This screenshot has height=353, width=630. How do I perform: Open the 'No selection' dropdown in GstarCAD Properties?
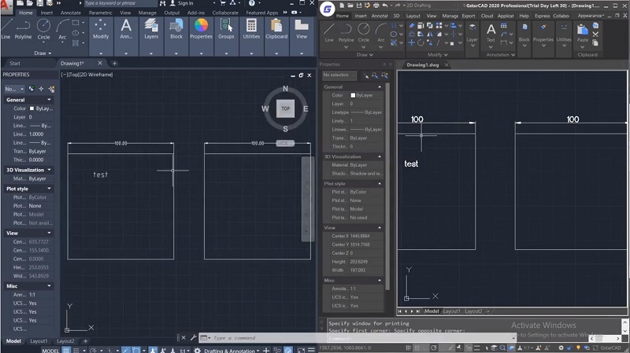(x=339, y=75)
